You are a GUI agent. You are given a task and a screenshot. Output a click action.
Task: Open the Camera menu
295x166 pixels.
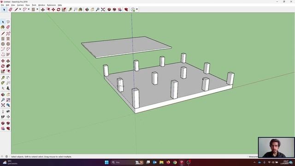click(20, 5)
